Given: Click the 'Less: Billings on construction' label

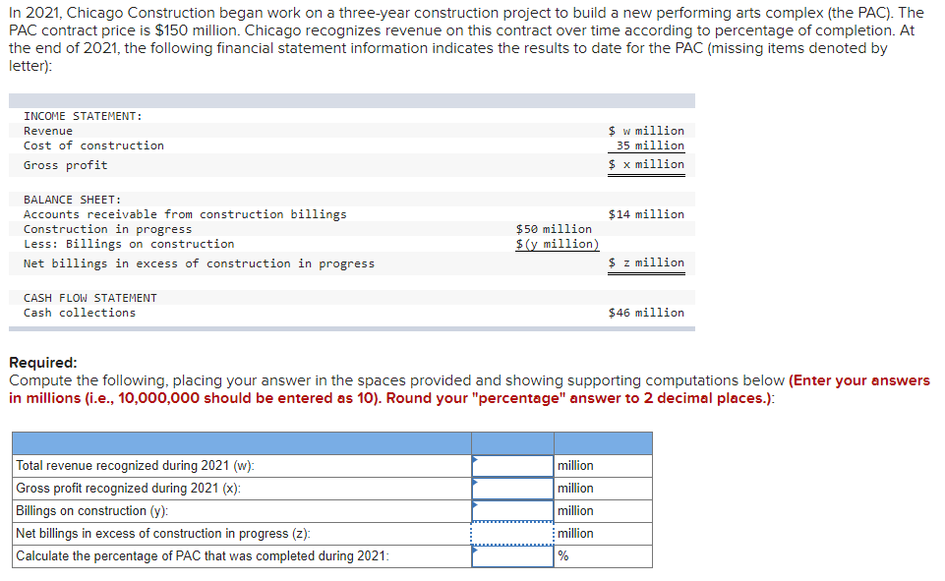Looking at the screenshot, I should coord(129,244).
